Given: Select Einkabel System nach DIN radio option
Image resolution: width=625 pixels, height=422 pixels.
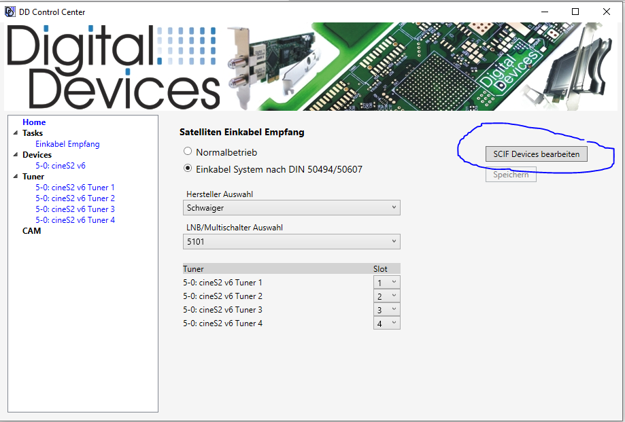Looking at the screenshot, I should point(188,169).
